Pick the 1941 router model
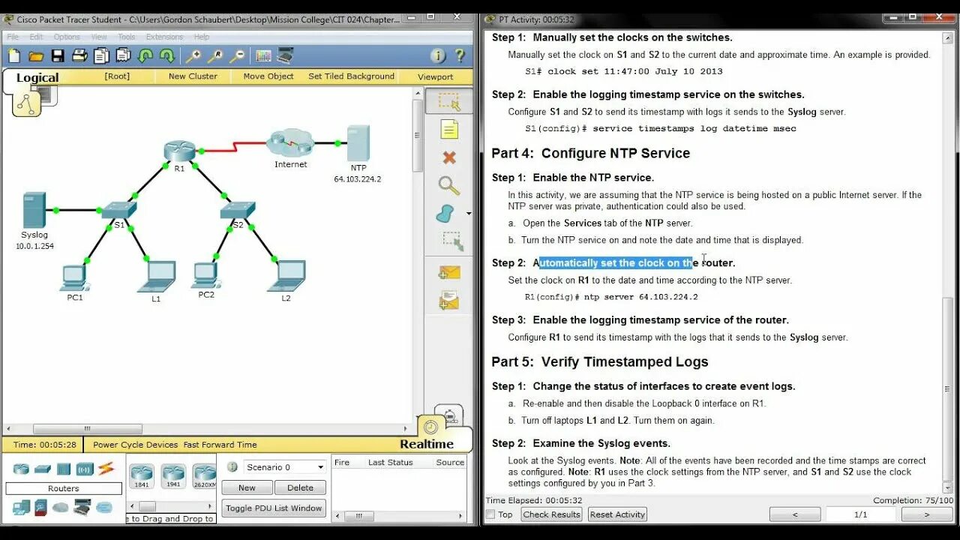Viewport: 960px width, 540px height. tap(173, 475)
